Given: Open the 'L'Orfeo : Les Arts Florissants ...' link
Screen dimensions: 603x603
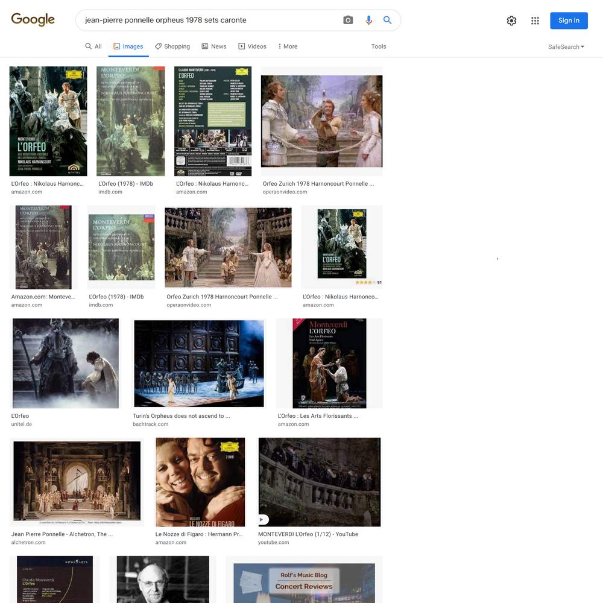Looking at the screenshot, I should click(x=318, y=415).
